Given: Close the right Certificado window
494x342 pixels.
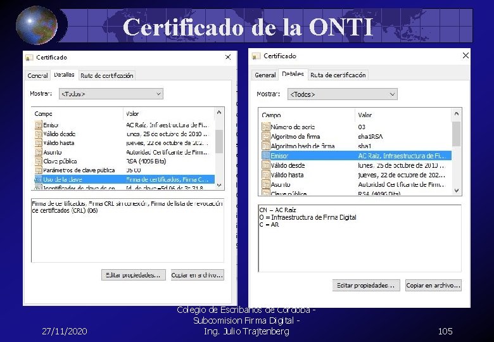Looking at the screenshot, I should [465, 56].
